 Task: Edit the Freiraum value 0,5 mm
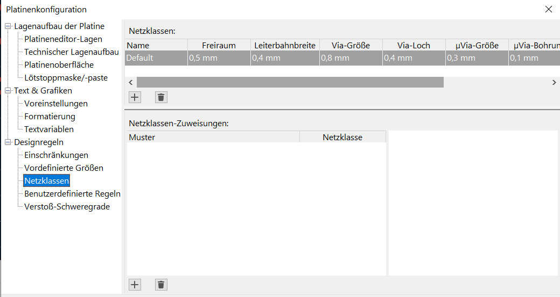click(x=219, y=58)
